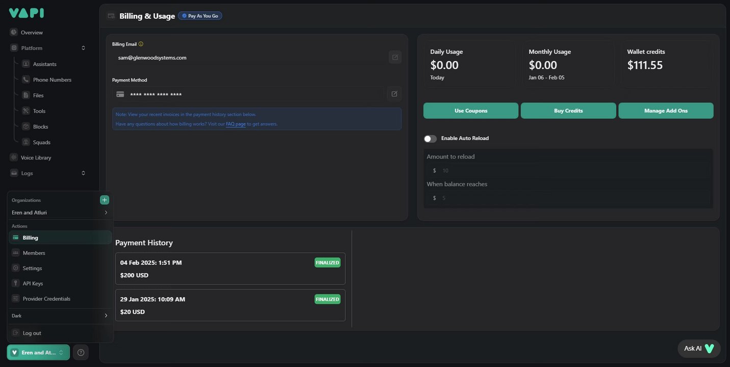Click the billing email info icon
This screenshot has width=730, height=367.
141,44
